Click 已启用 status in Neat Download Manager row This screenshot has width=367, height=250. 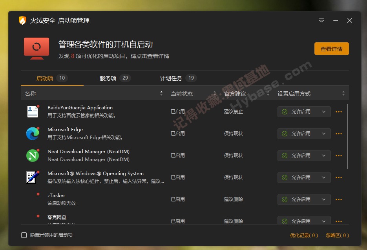(178, 156)
